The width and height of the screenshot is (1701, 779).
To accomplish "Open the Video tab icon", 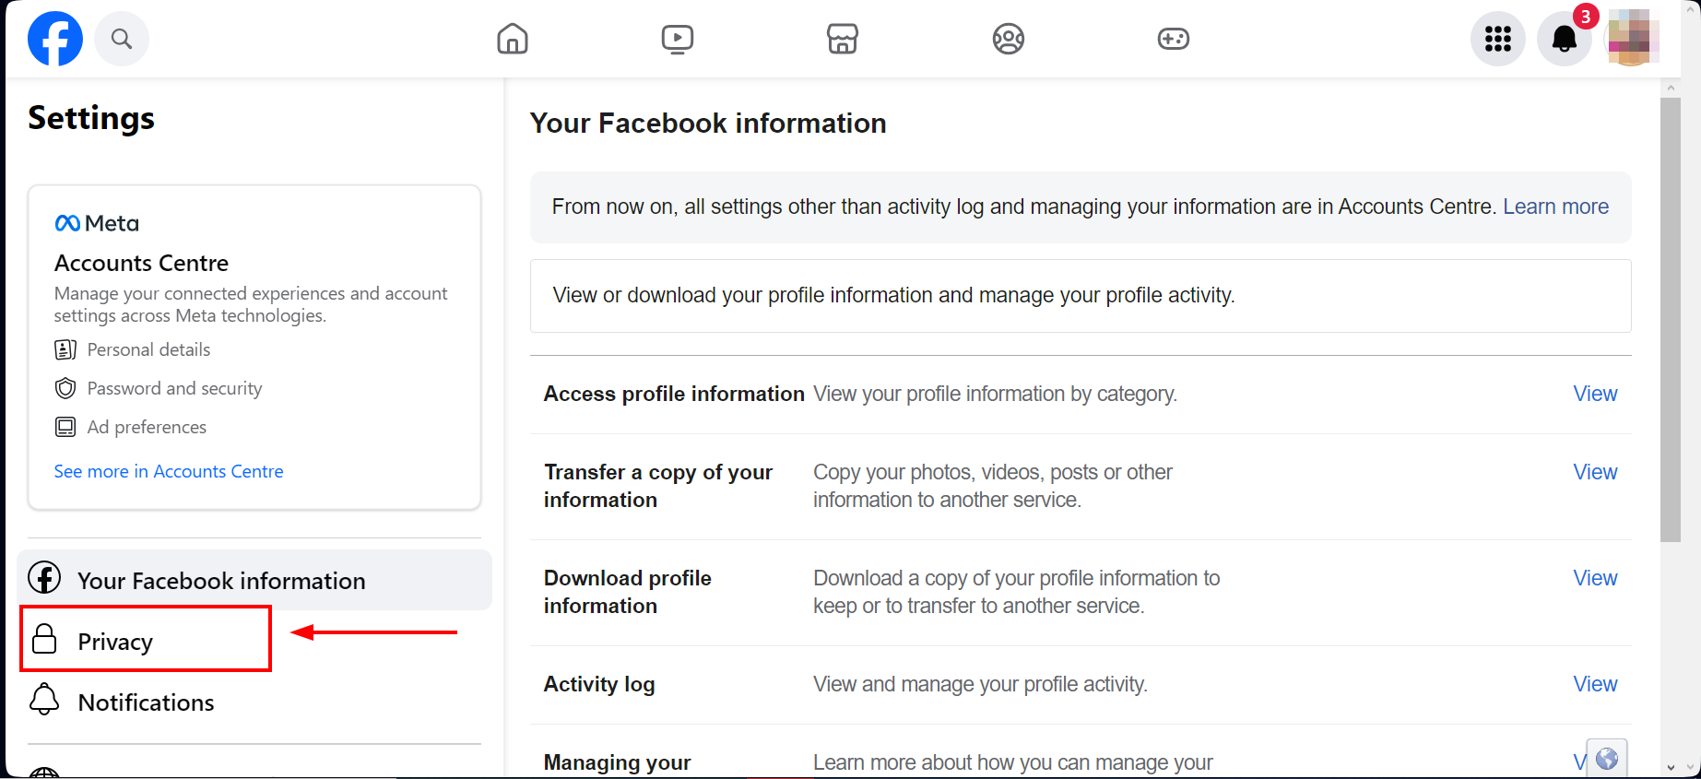I will coord(678,39).
